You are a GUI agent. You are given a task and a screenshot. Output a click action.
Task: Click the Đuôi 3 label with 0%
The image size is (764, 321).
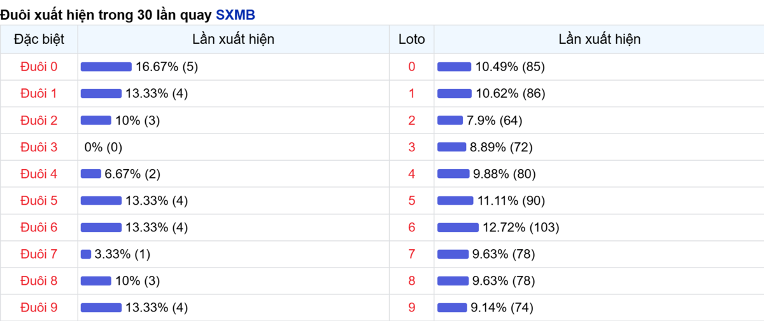[x=39, y=147]
